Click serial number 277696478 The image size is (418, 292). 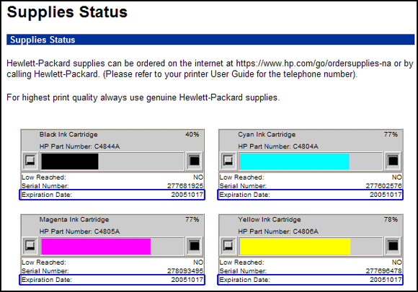tap(383, 271)
